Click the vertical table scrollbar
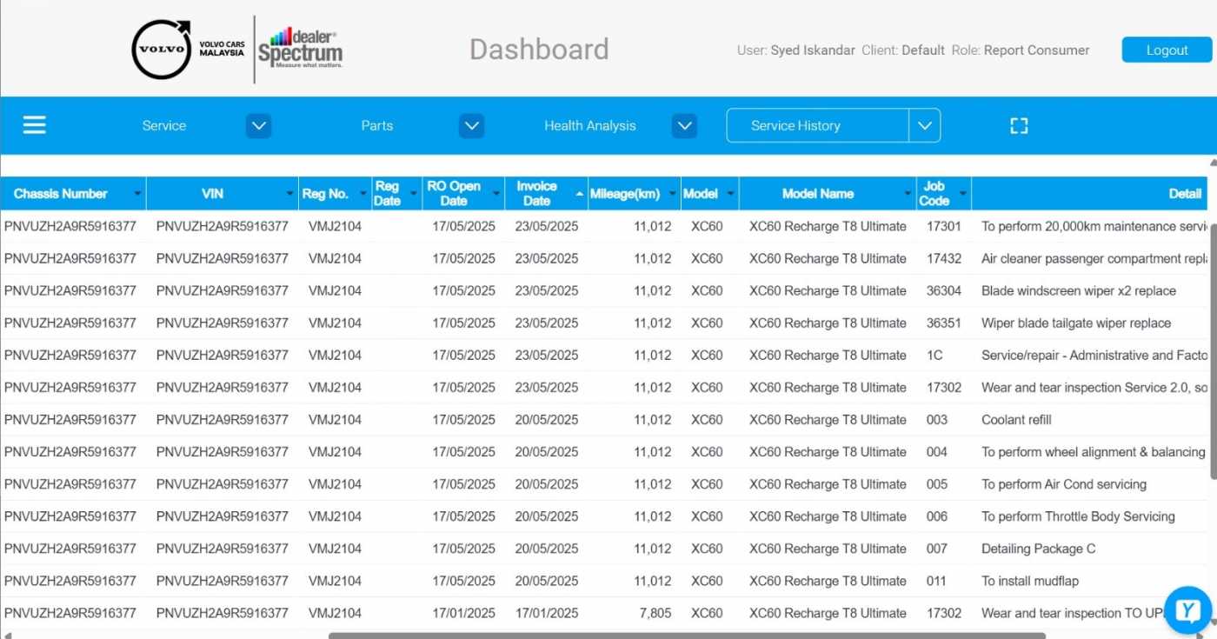 tap(1213, 348)
